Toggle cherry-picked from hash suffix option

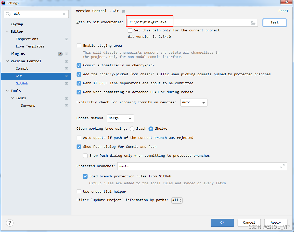click(79, 74)
